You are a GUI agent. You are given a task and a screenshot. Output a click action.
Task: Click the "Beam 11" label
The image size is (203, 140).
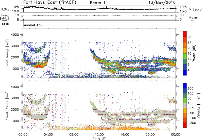click(99, 3)
